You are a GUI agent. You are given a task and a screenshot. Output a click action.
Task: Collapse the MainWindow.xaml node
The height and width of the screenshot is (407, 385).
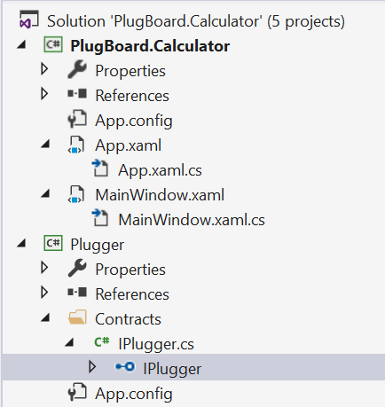(x=45, y=194)
